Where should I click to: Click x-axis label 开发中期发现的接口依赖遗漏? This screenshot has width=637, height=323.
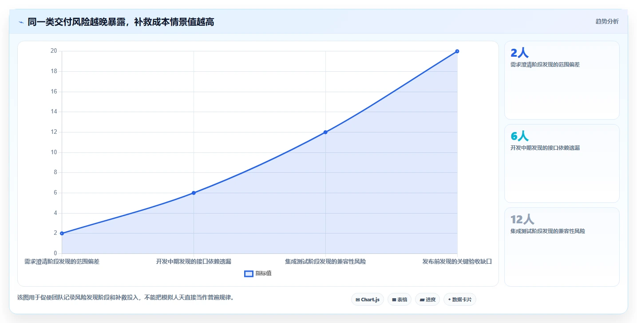194,261
